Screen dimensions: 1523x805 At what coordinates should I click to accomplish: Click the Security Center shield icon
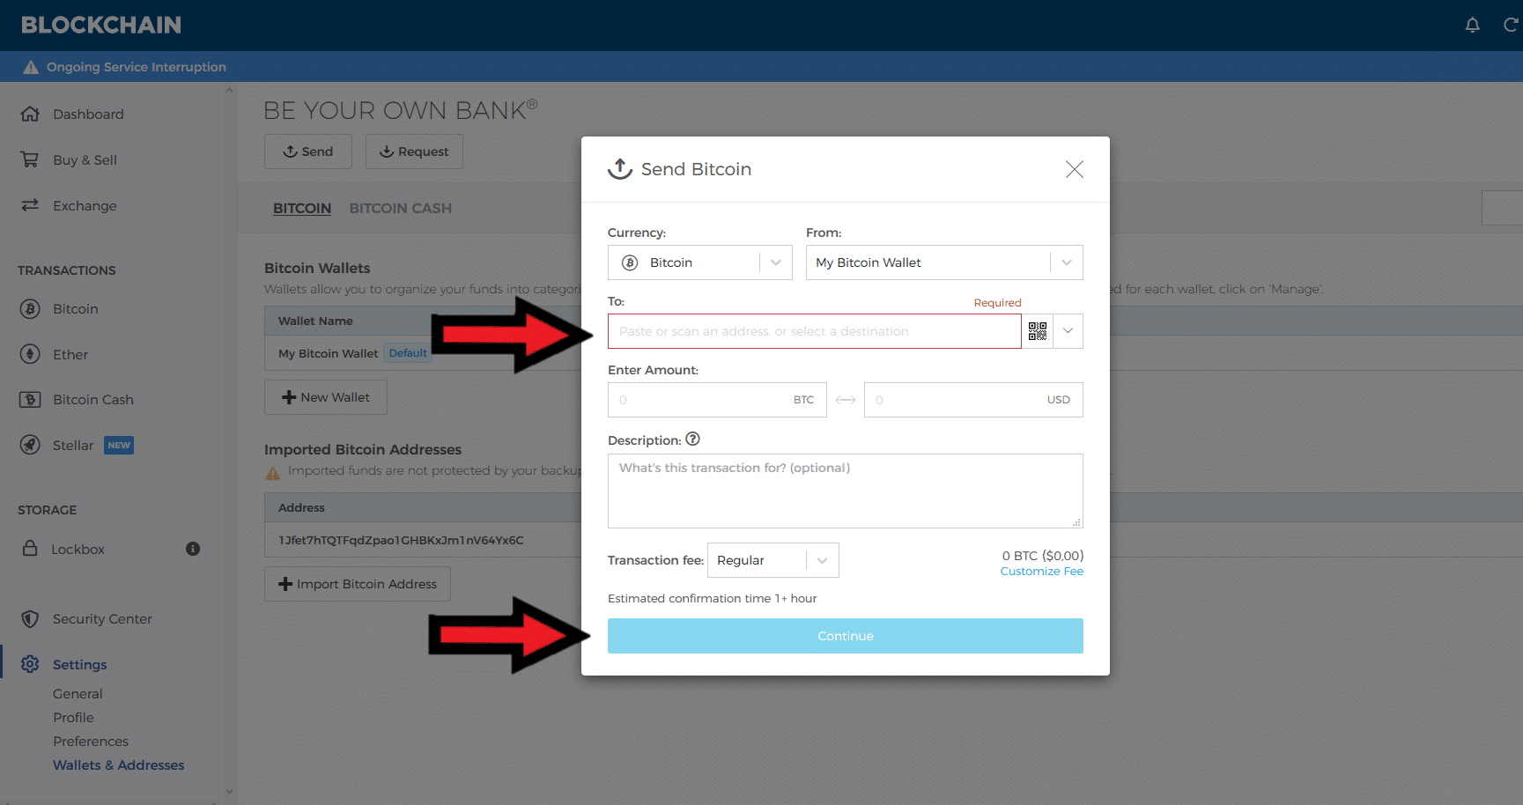pos(30,619)
